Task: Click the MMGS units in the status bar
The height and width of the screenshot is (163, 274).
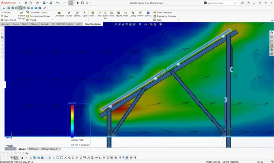Action: click(260, 162)
